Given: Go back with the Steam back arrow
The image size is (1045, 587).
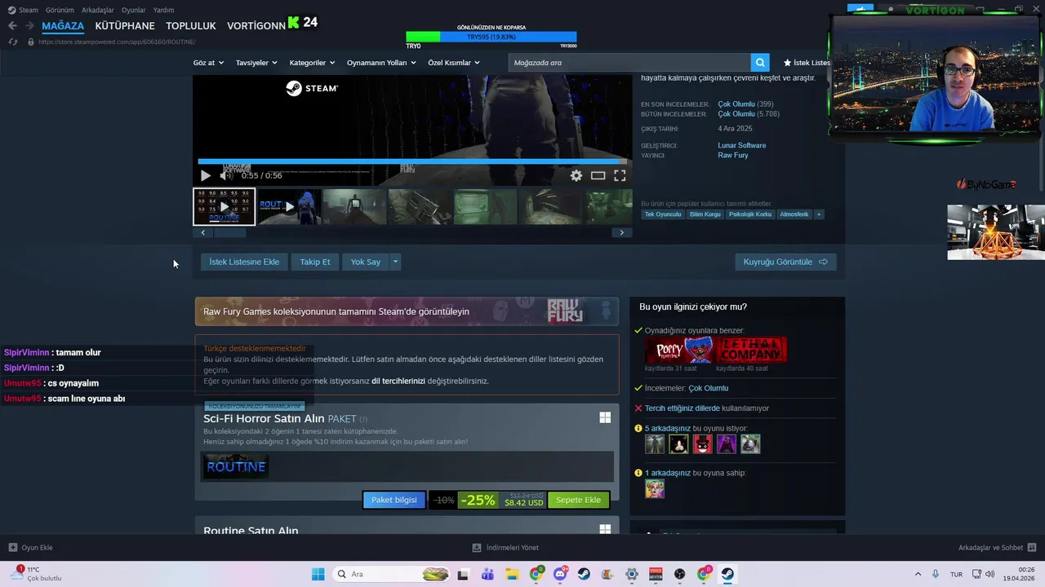Looking at the screenshot, I should [12, 25].
